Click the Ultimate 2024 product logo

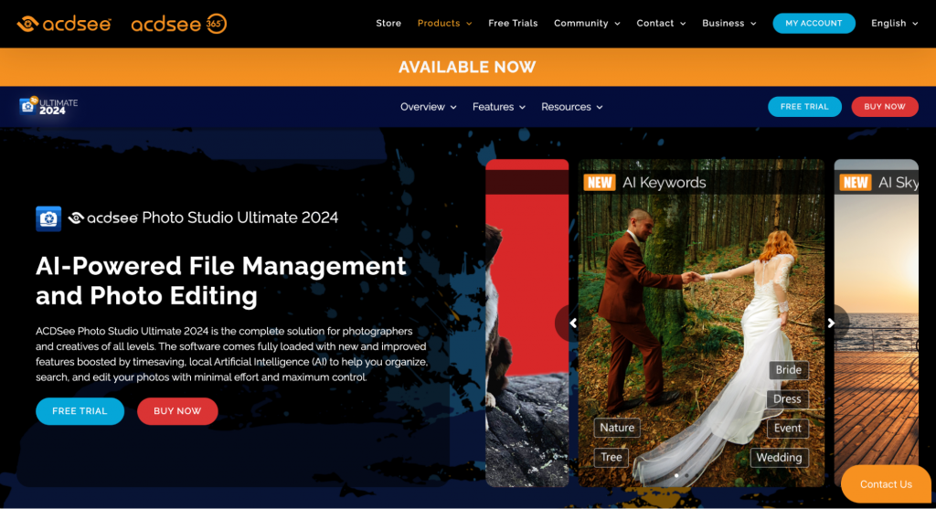[48, 106]
